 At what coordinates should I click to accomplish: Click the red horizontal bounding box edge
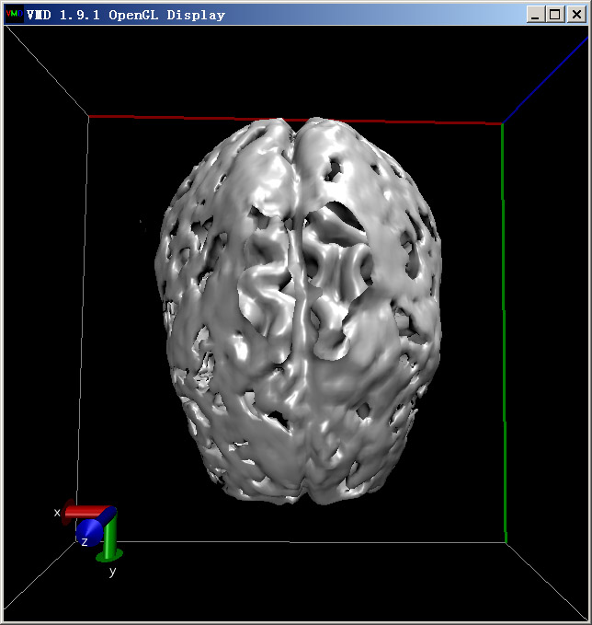[x=294, y=120]
